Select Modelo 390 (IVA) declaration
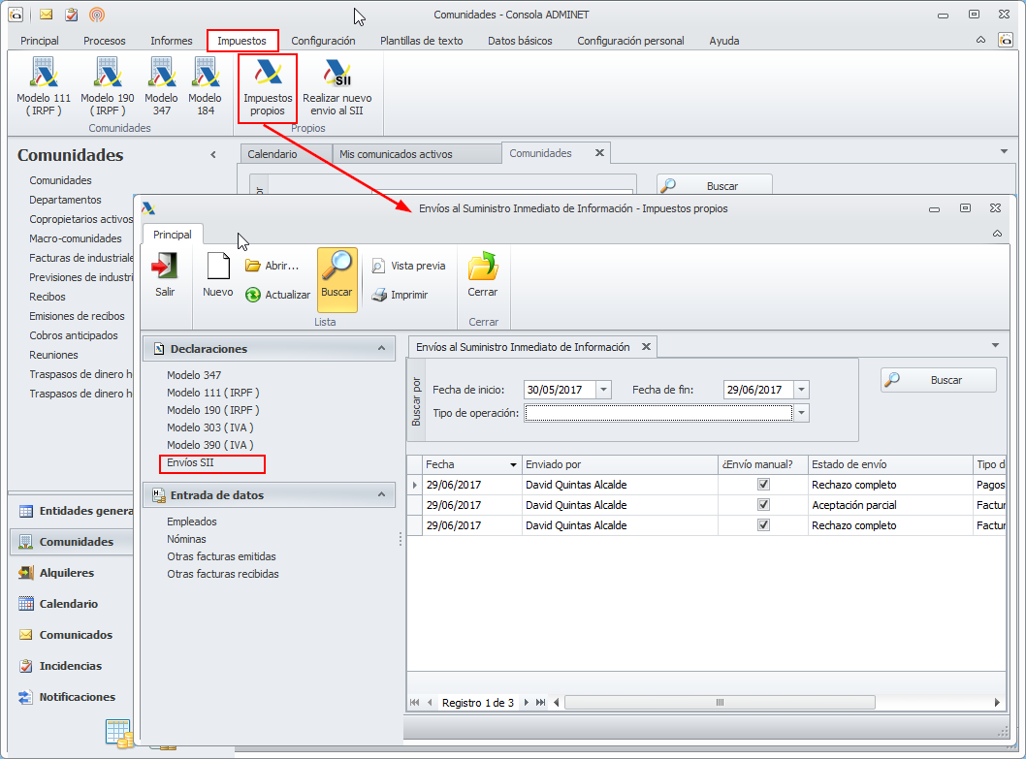Viewport: 1026px width, 759px height. pyautogui.click(x=210, y=445)
